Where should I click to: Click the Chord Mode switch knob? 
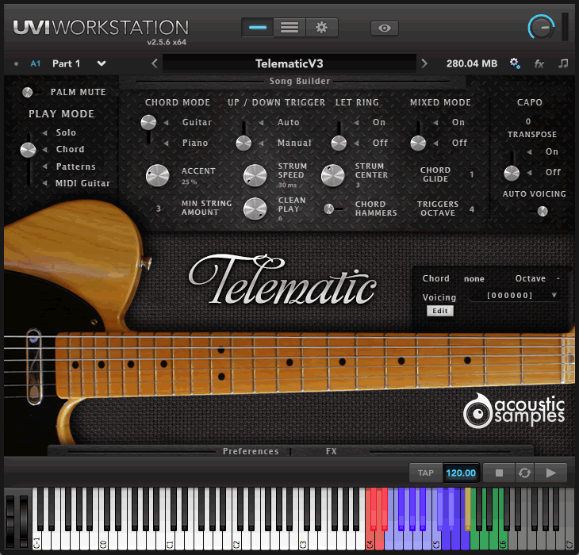pos(148,123)
